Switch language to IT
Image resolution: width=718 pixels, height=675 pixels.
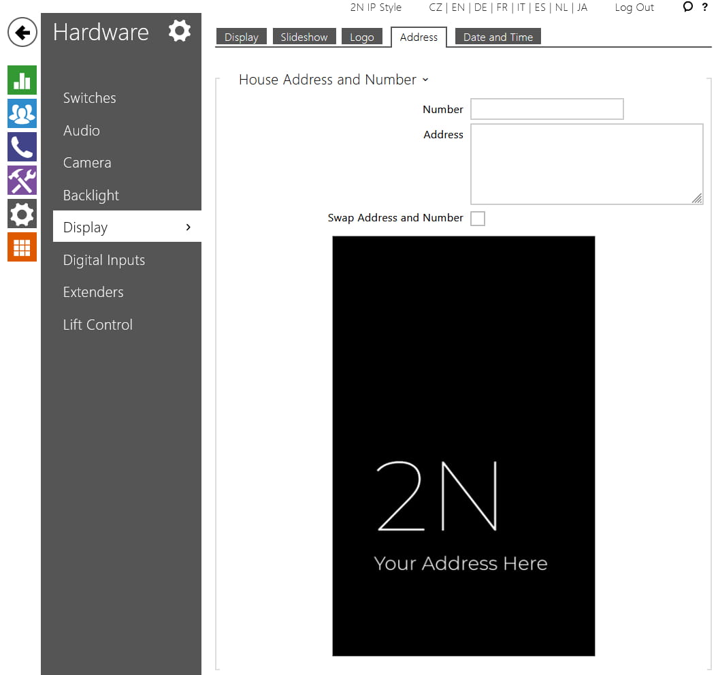(x=521, y=7)
